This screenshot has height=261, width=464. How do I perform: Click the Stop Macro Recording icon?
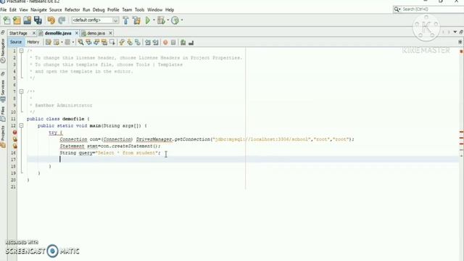tap(173, 43)
